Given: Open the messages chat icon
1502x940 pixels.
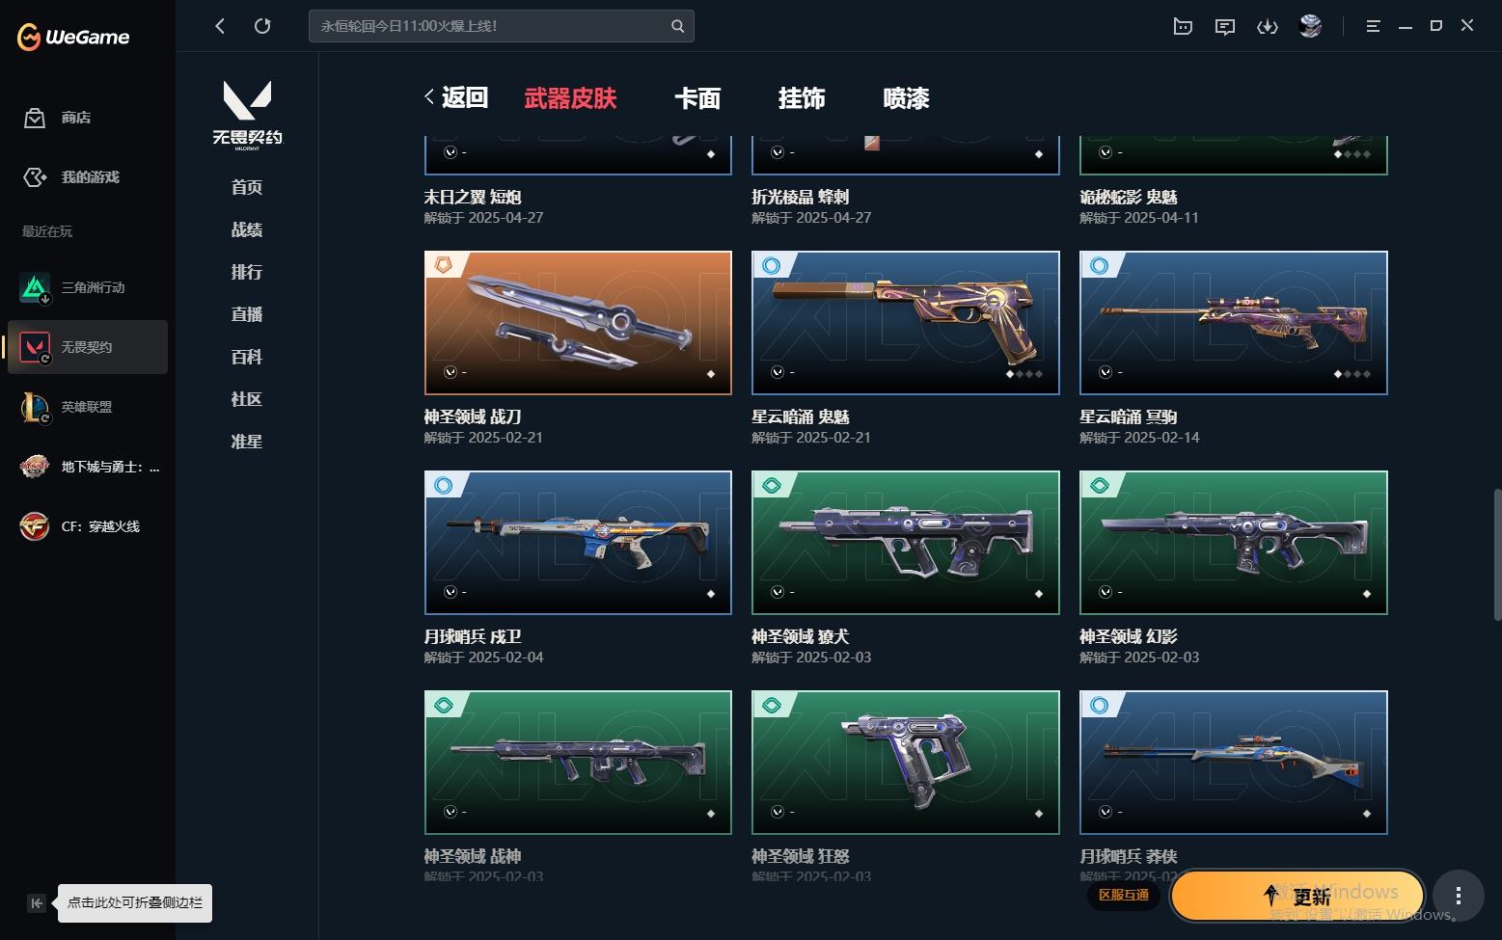Looking at the screenshot, I should [1225, 26].
